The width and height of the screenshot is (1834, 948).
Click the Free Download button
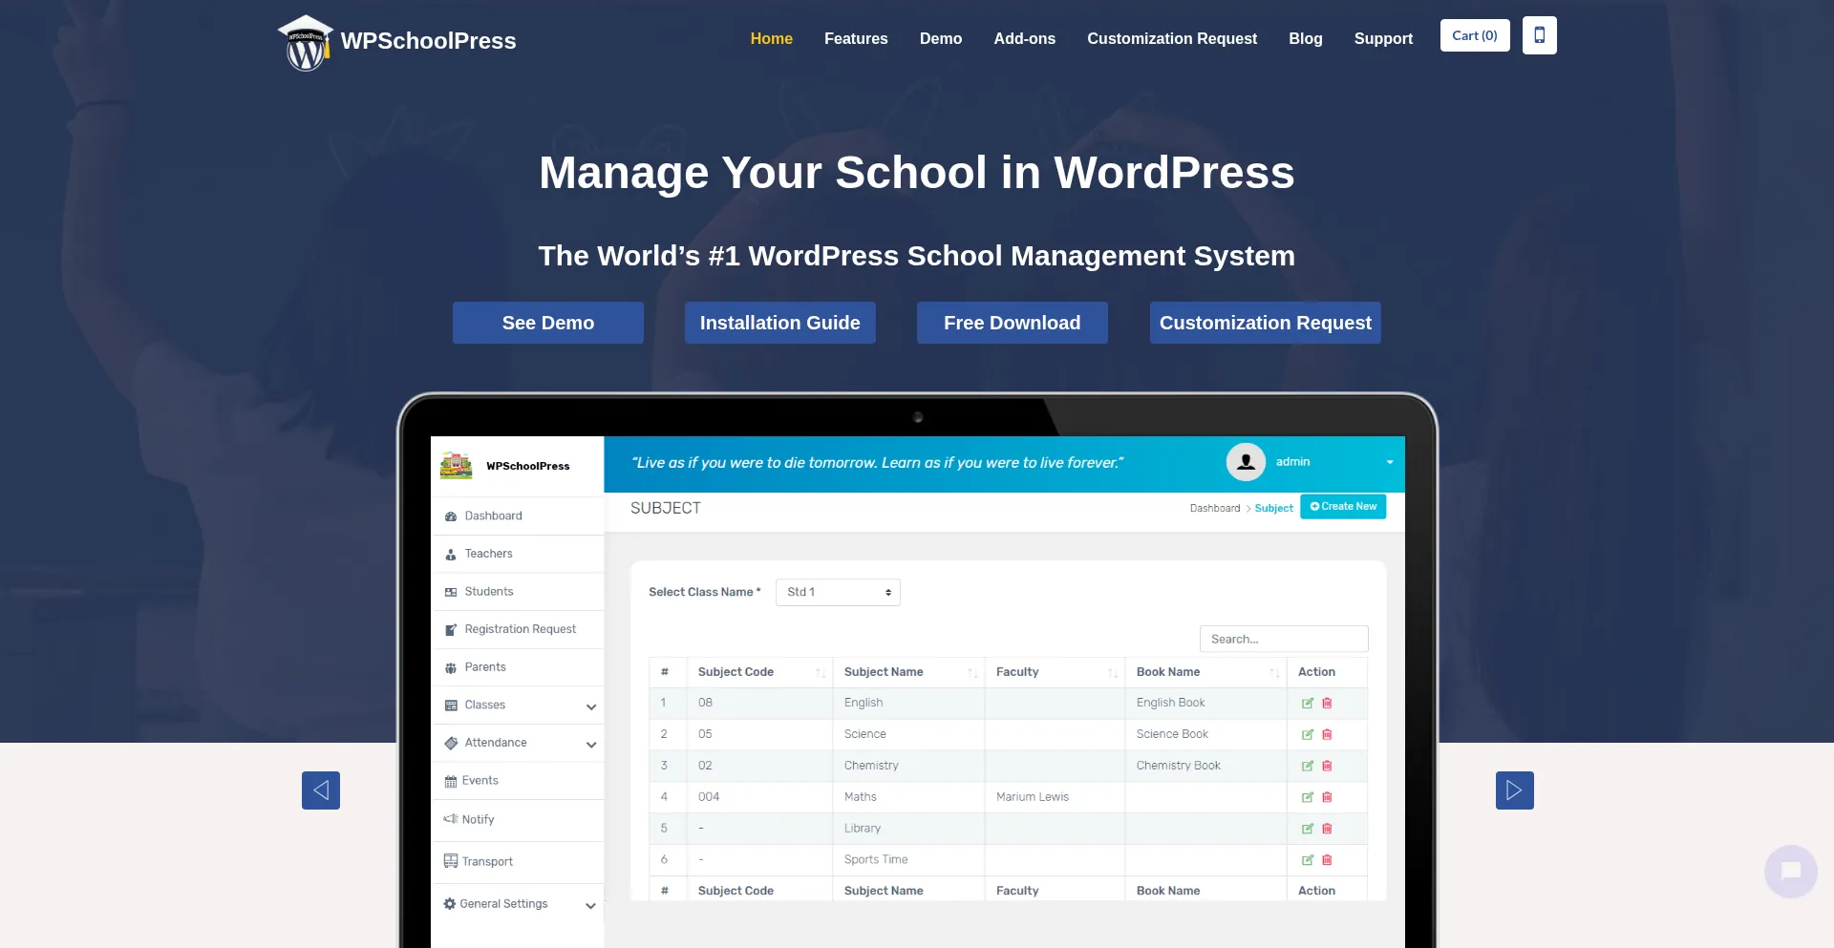[x=1013, y=323]
